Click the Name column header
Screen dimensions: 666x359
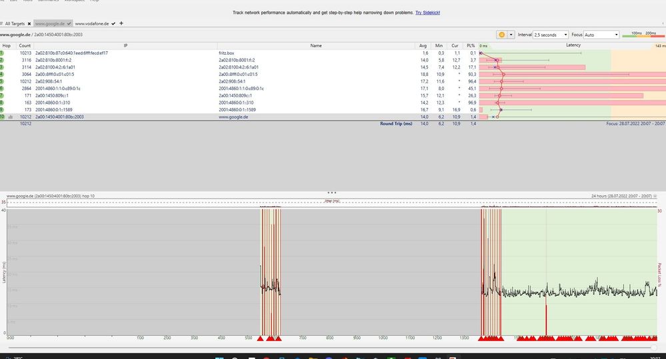point(315,45)
